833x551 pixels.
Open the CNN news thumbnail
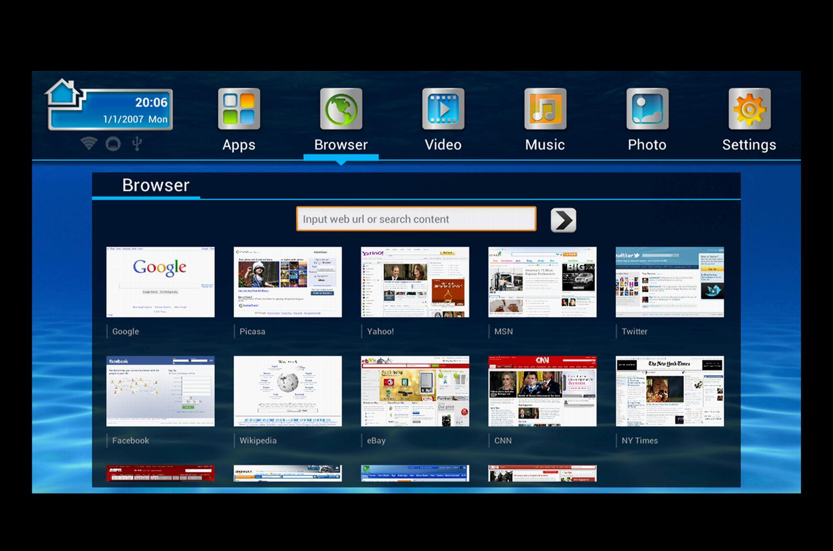point(542,391)
